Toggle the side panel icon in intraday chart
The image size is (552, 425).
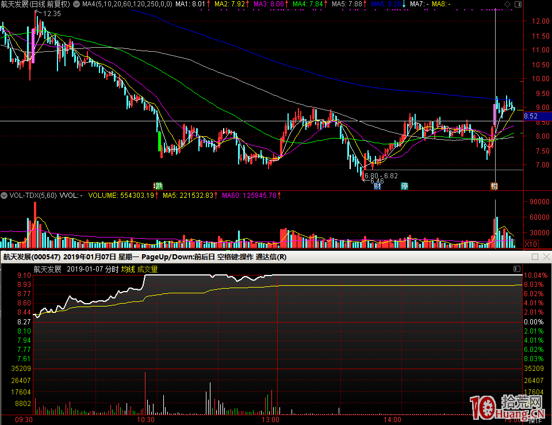(x=516, y=269)
